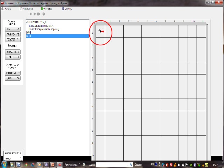This screenshot has width=224, height=168.
Task: Open the Справка menu
Action: pos(67,9)
